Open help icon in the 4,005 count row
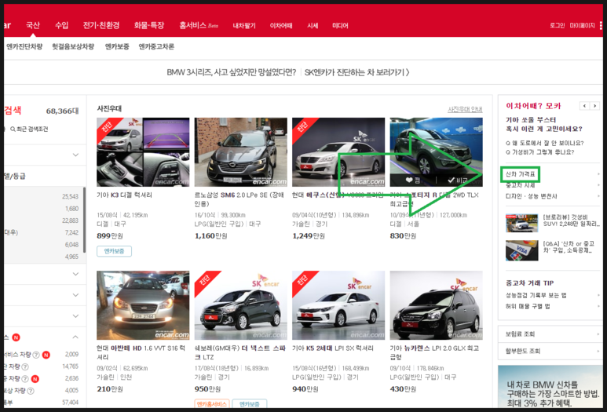607x412 pixels. (x=30, y=391)
